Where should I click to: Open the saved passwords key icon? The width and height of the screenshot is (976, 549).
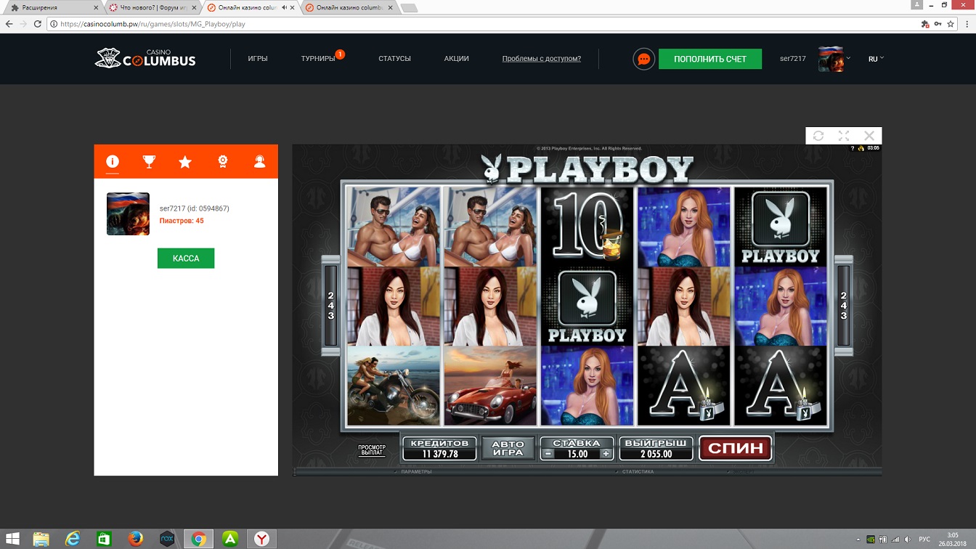click(938, 24)
